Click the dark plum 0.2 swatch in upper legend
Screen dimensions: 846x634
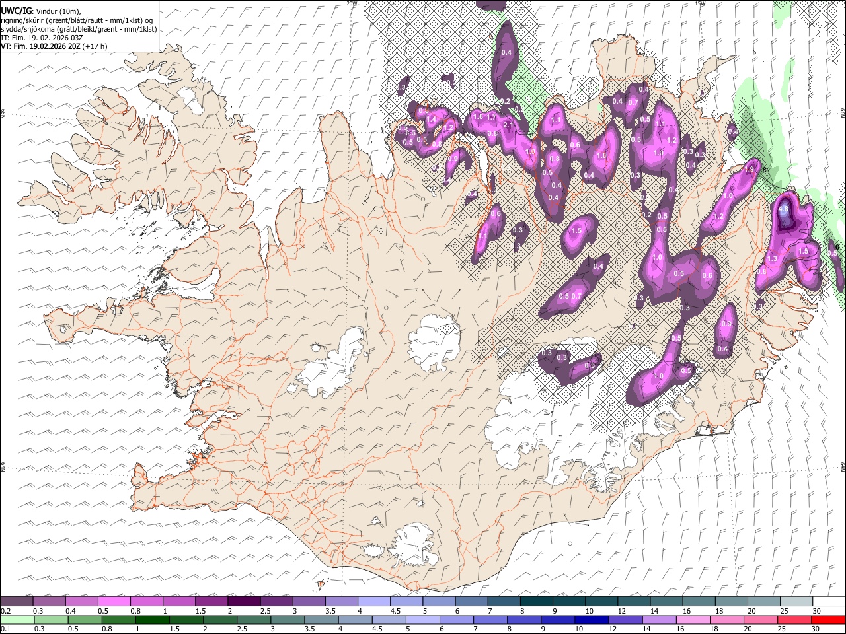pos(17,601)
